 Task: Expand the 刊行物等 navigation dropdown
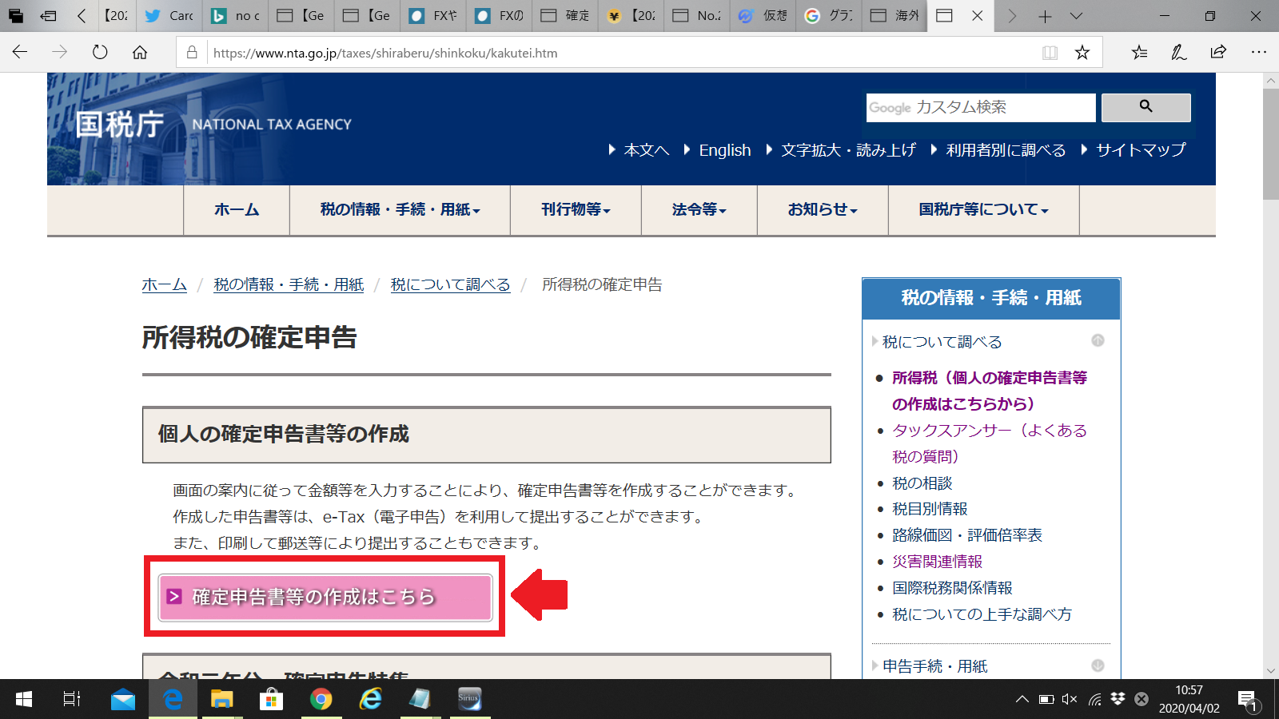pos(575,210)
